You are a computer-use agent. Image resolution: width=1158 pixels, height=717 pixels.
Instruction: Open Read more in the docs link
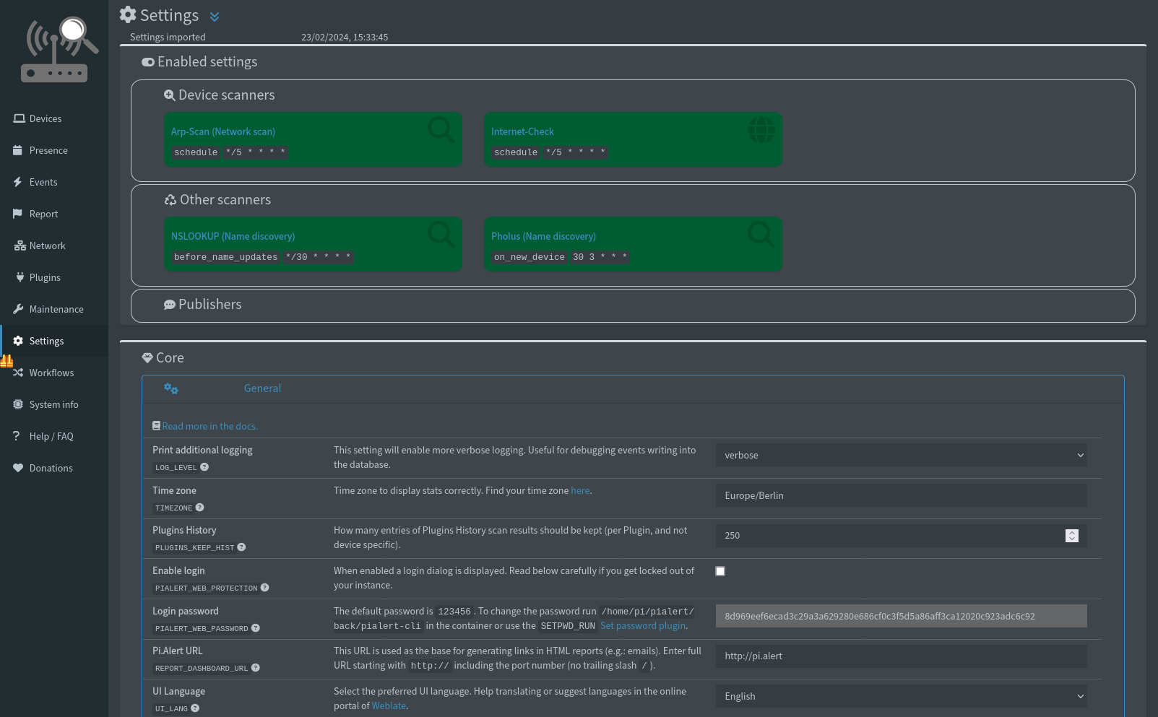[x=209, y=427]
